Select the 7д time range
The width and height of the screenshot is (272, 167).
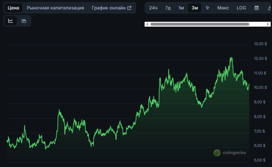(x=168, y=8)
